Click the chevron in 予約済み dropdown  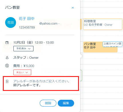pyautogui.click(x=29, y=49)
